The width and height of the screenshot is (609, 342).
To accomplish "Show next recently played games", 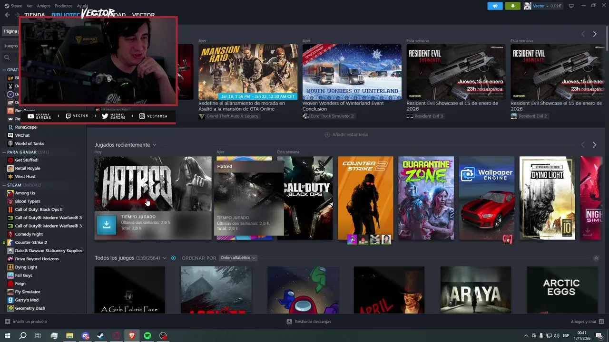I will (x=594, y=145).
